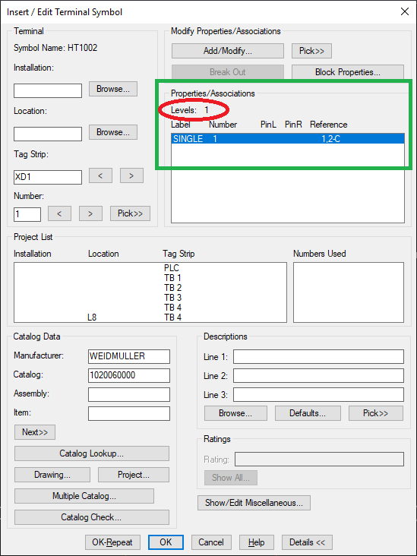Click into the Tag Strip XD1 field
This screenshot has height=556, width=417.
tap(48, 177)
